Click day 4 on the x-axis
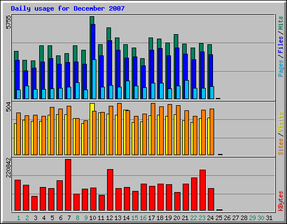This screenshot has height=224, width=287. point(44,218)
